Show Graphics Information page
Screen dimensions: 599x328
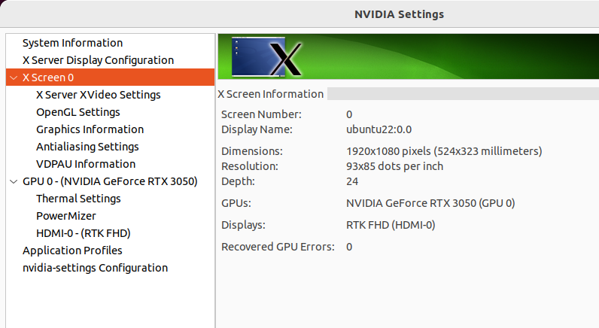pyautogui.click(x=90, y=129)
